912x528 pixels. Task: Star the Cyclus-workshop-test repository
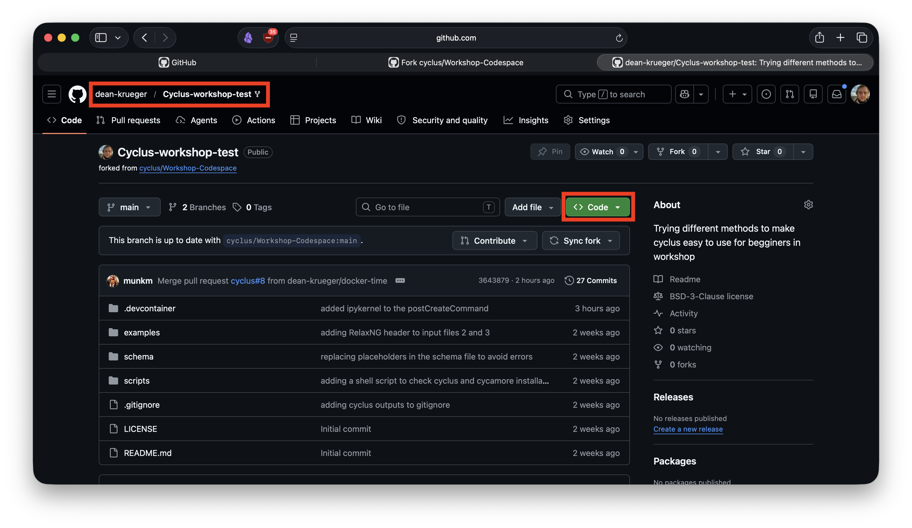763,152
